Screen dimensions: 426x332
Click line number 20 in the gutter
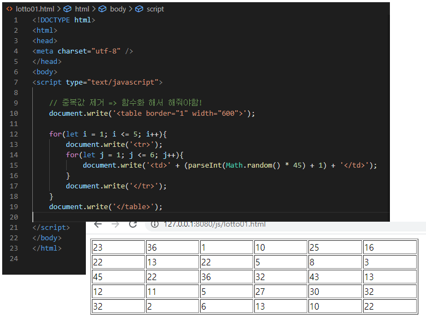point(14,217)
